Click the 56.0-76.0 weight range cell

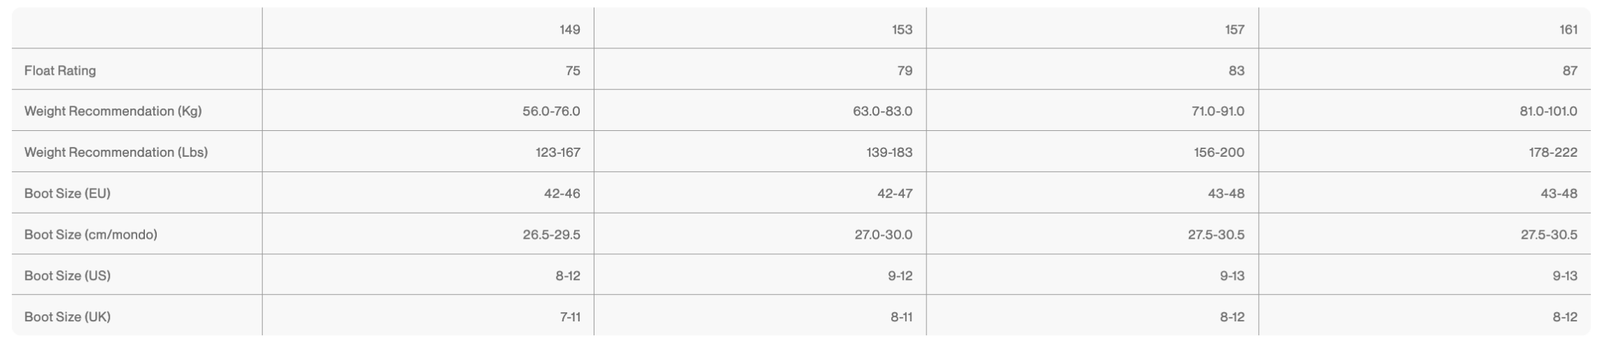tap(551, 111)
